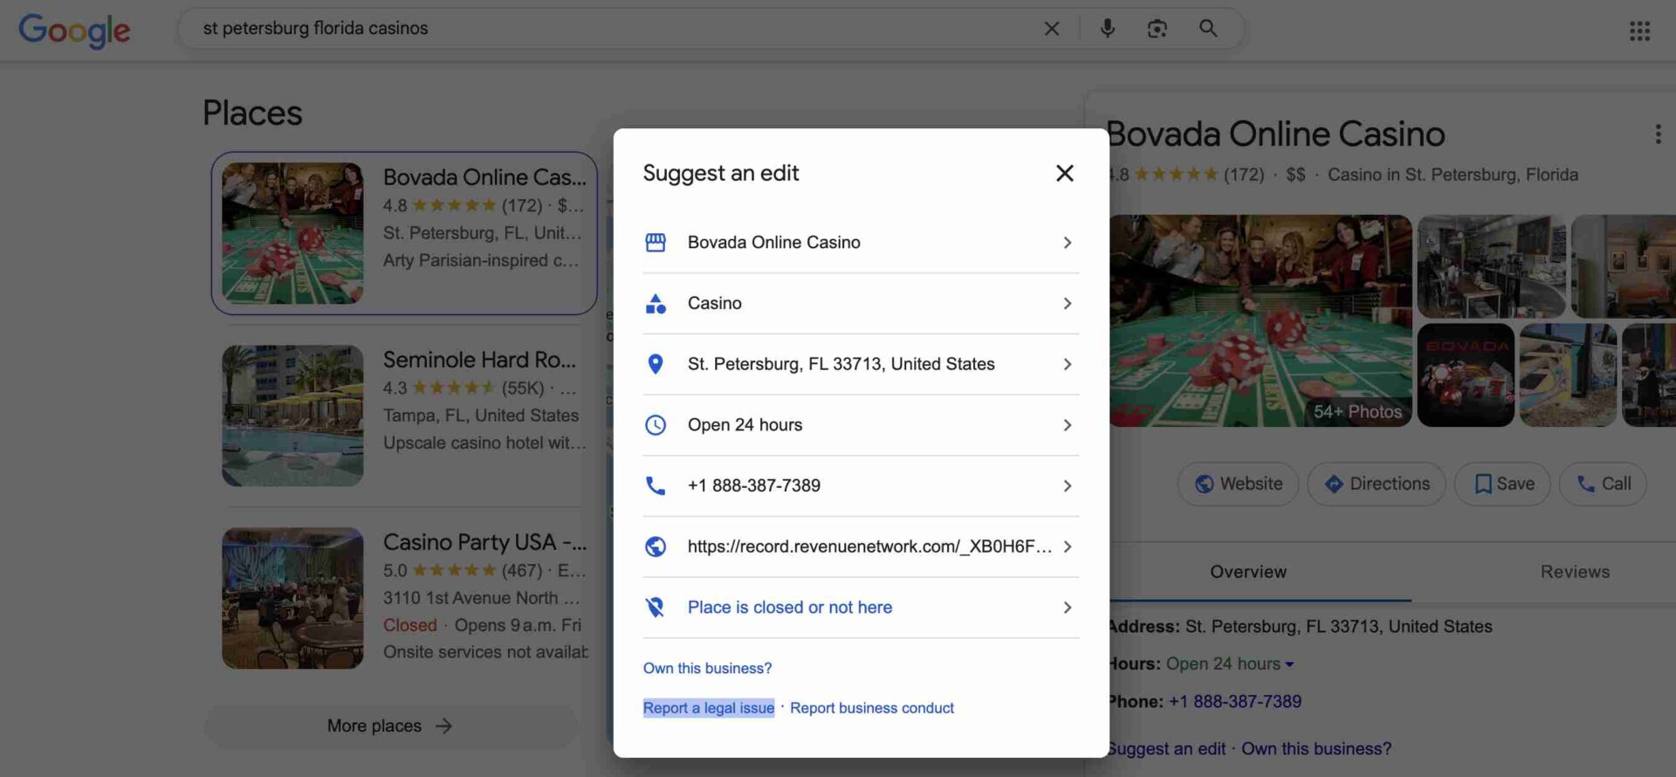This screenshot has height=777, width=1676.
Task: Click the magnifying glass search icon
Action: (1208, 28)
